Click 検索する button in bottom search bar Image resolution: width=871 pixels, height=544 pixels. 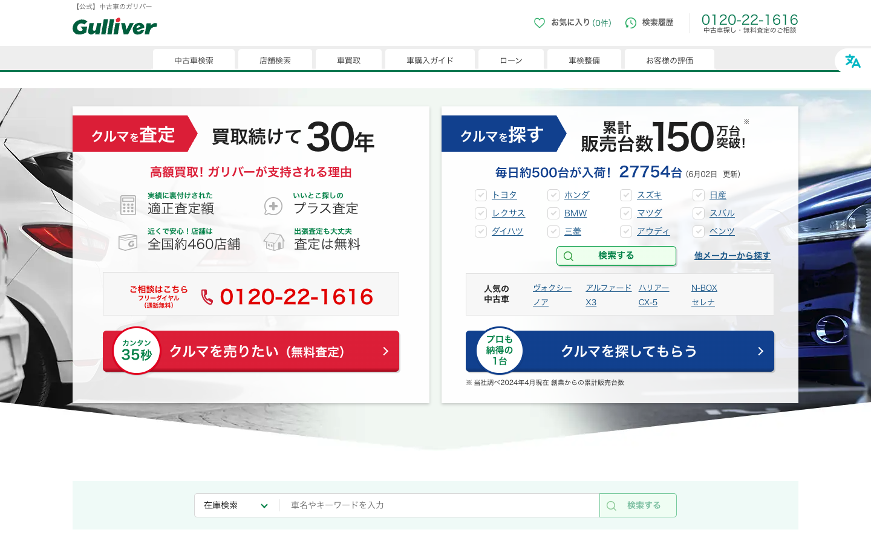[x=638, y=505]
